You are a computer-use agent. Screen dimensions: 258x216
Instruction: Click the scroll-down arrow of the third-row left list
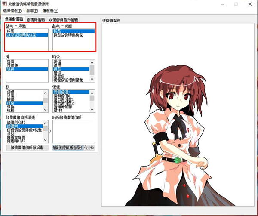click(46, 110)
